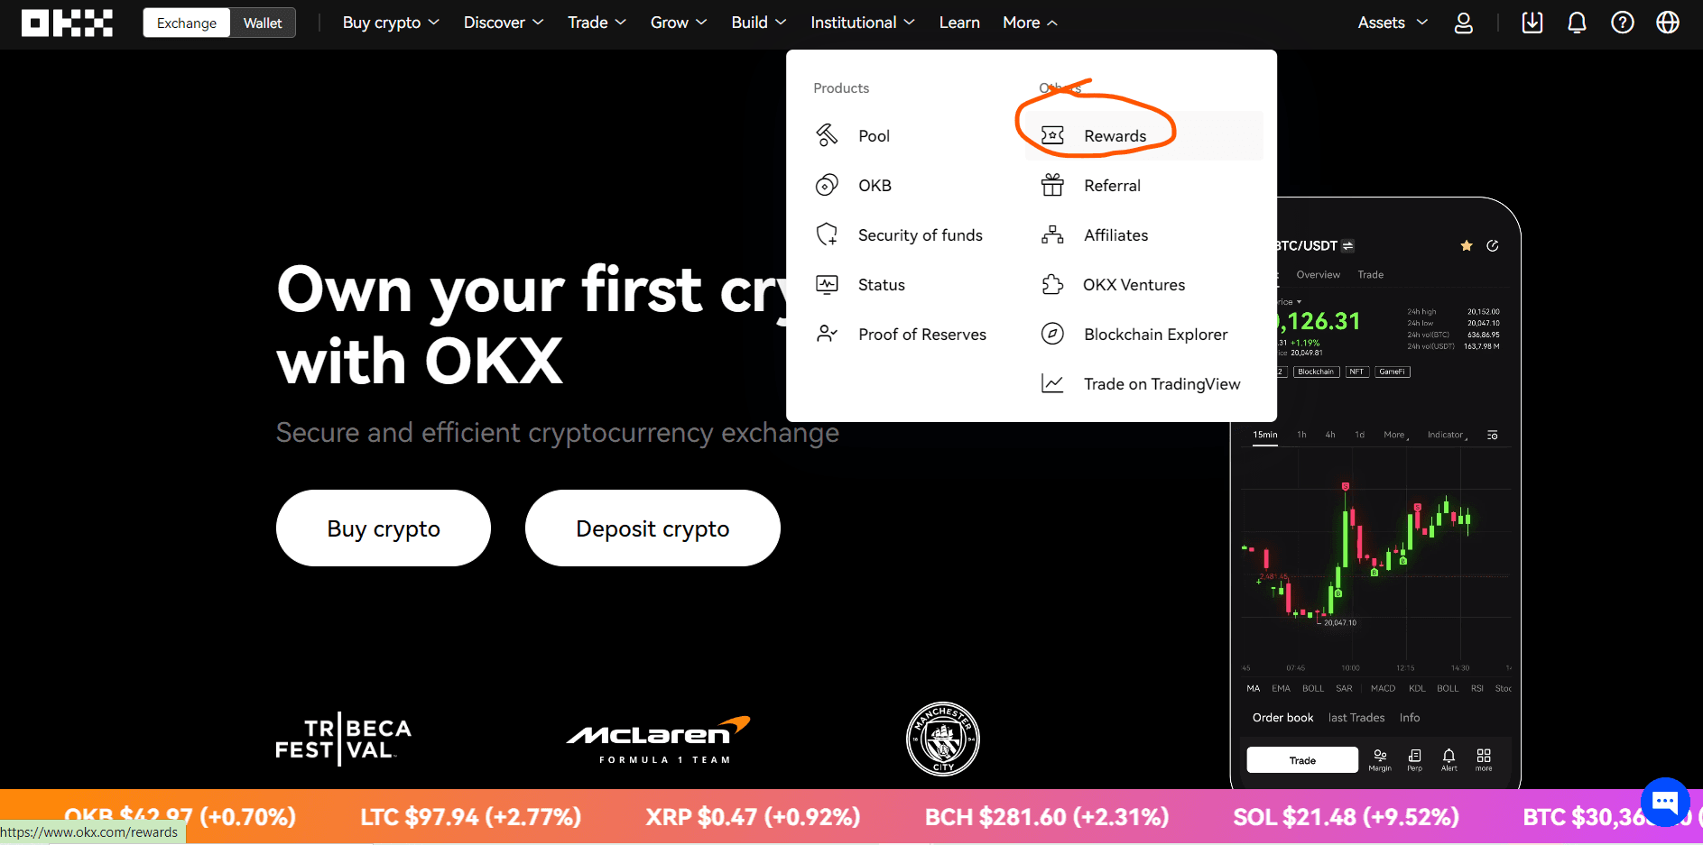Select Order book tab in phone mockup
The height and width of the screenshot is (845, 1703).
pyautogui.click(x=1282, y=718)
